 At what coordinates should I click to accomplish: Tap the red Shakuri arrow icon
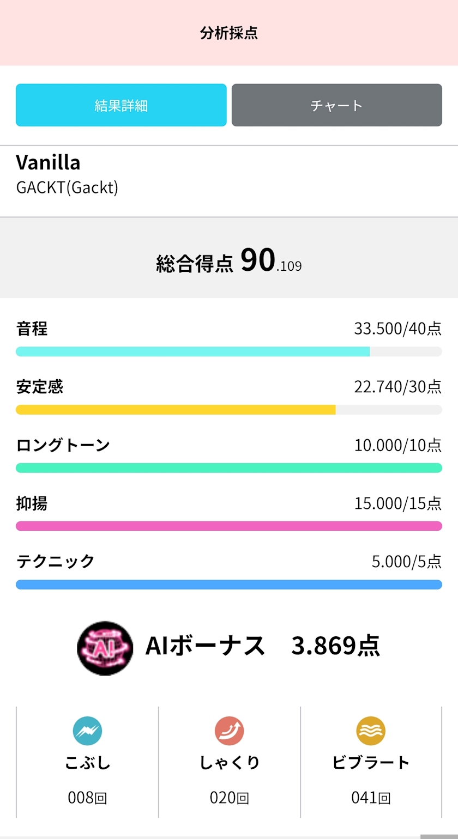coord(229,731)
